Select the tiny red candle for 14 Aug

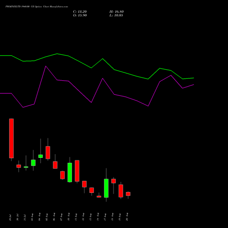click(99, 197)
